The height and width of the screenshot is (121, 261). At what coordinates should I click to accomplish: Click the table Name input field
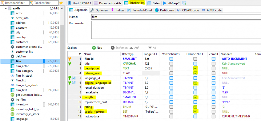coord(176,17)
